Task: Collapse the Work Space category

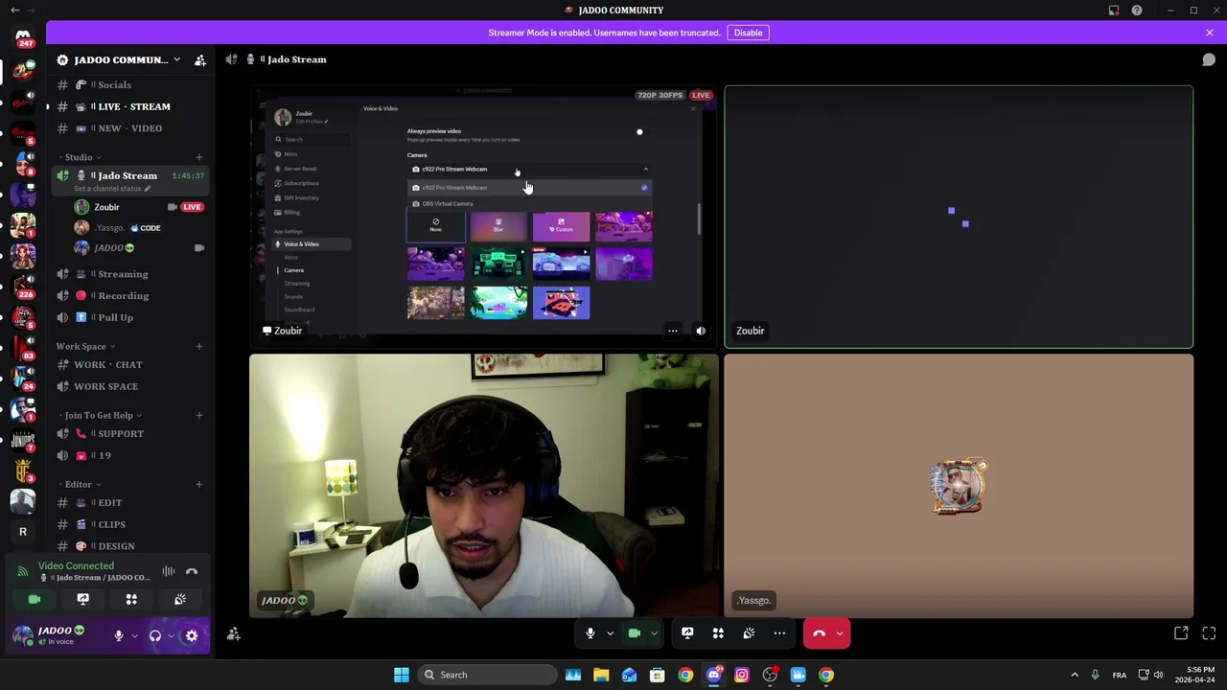Action: 85,346
